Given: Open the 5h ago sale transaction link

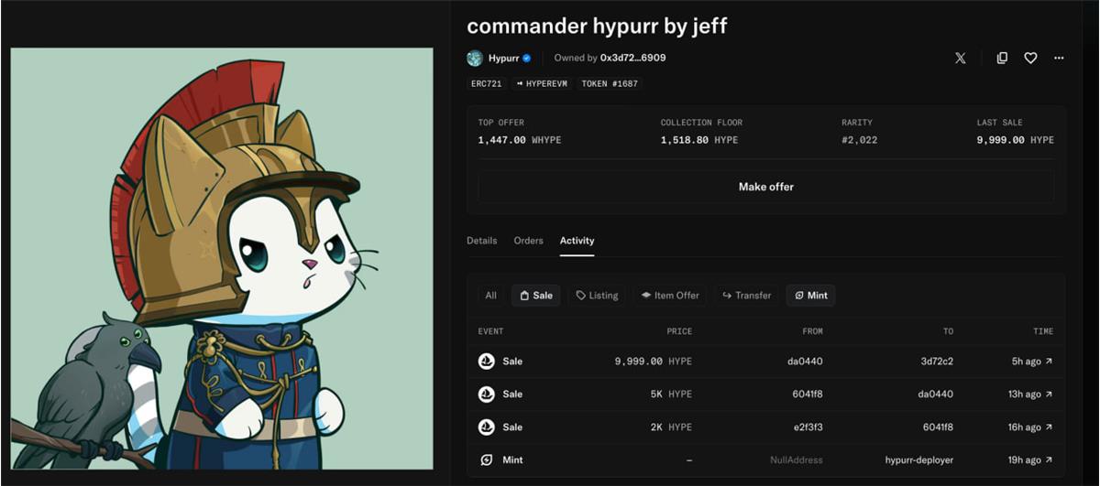Looking at the screenshot, I should click(x=1032, y=362).
